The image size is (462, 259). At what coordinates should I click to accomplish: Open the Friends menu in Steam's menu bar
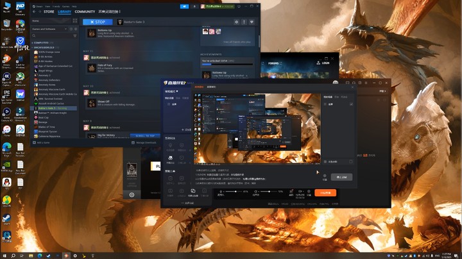click(56, 6)
